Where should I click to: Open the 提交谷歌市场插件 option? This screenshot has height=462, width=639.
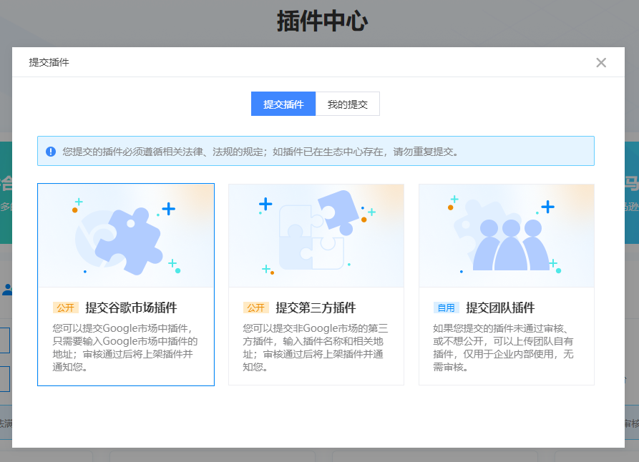tap(131, 308)
